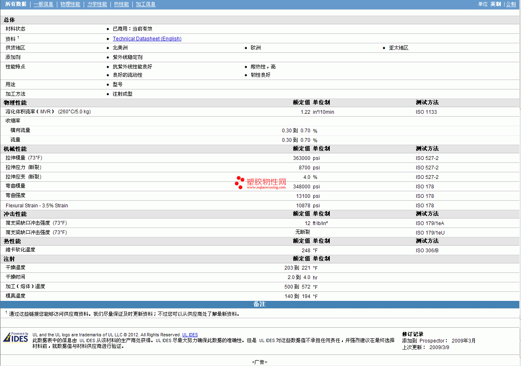Click the 紫外线稳定剂 additive text
Screen dimensions: 521x366
click(127, 57)
